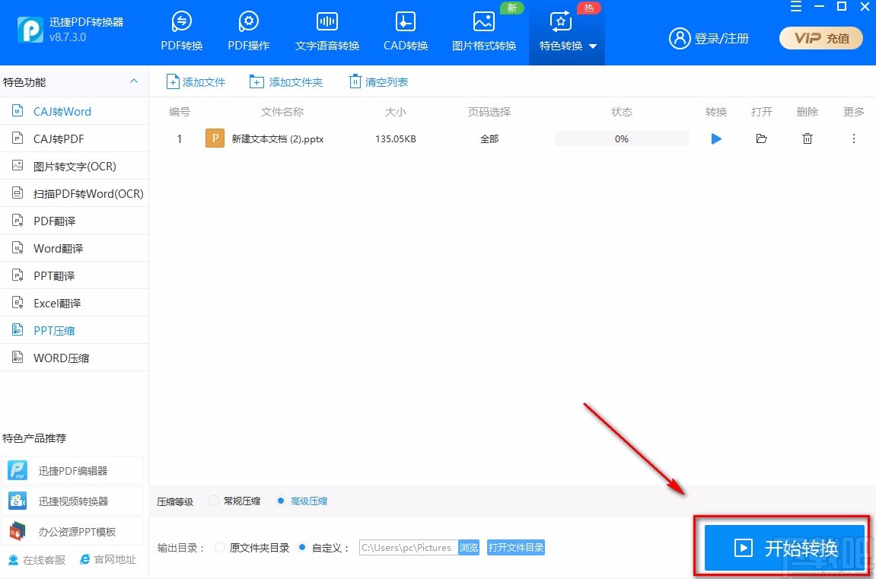Click the 0% progress bar of the file
The height and width of the screenshot is (579, 876).
pyautogui.click(x=621, y=138)
